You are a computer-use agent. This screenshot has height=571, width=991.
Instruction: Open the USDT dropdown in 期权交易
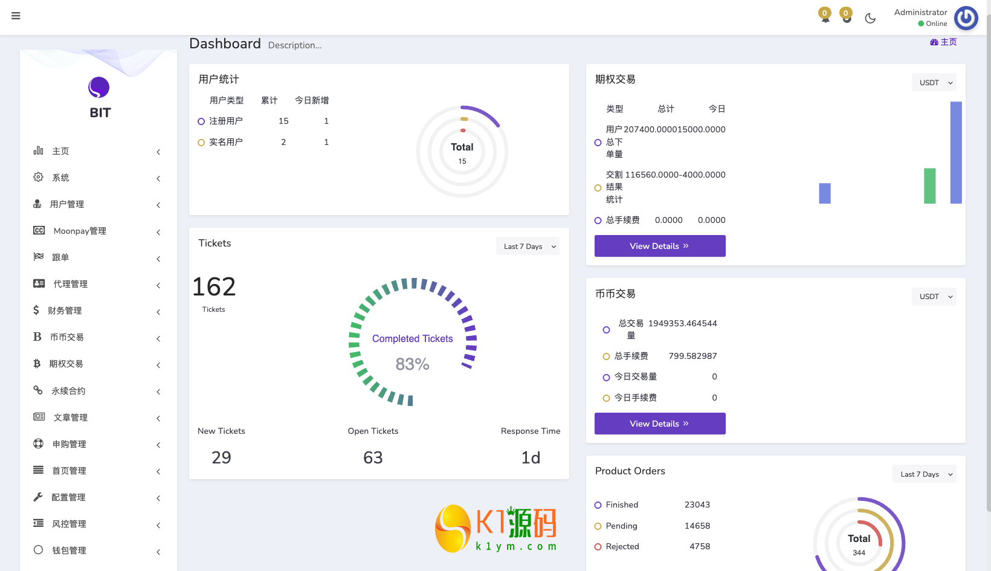point(934,83)
